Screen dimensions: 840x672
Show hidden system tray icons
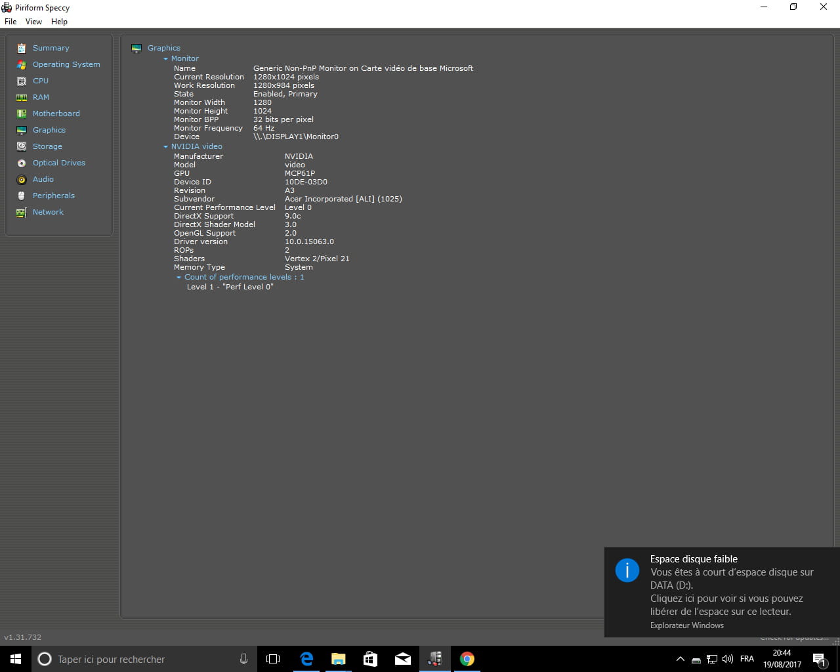point(680,659)
